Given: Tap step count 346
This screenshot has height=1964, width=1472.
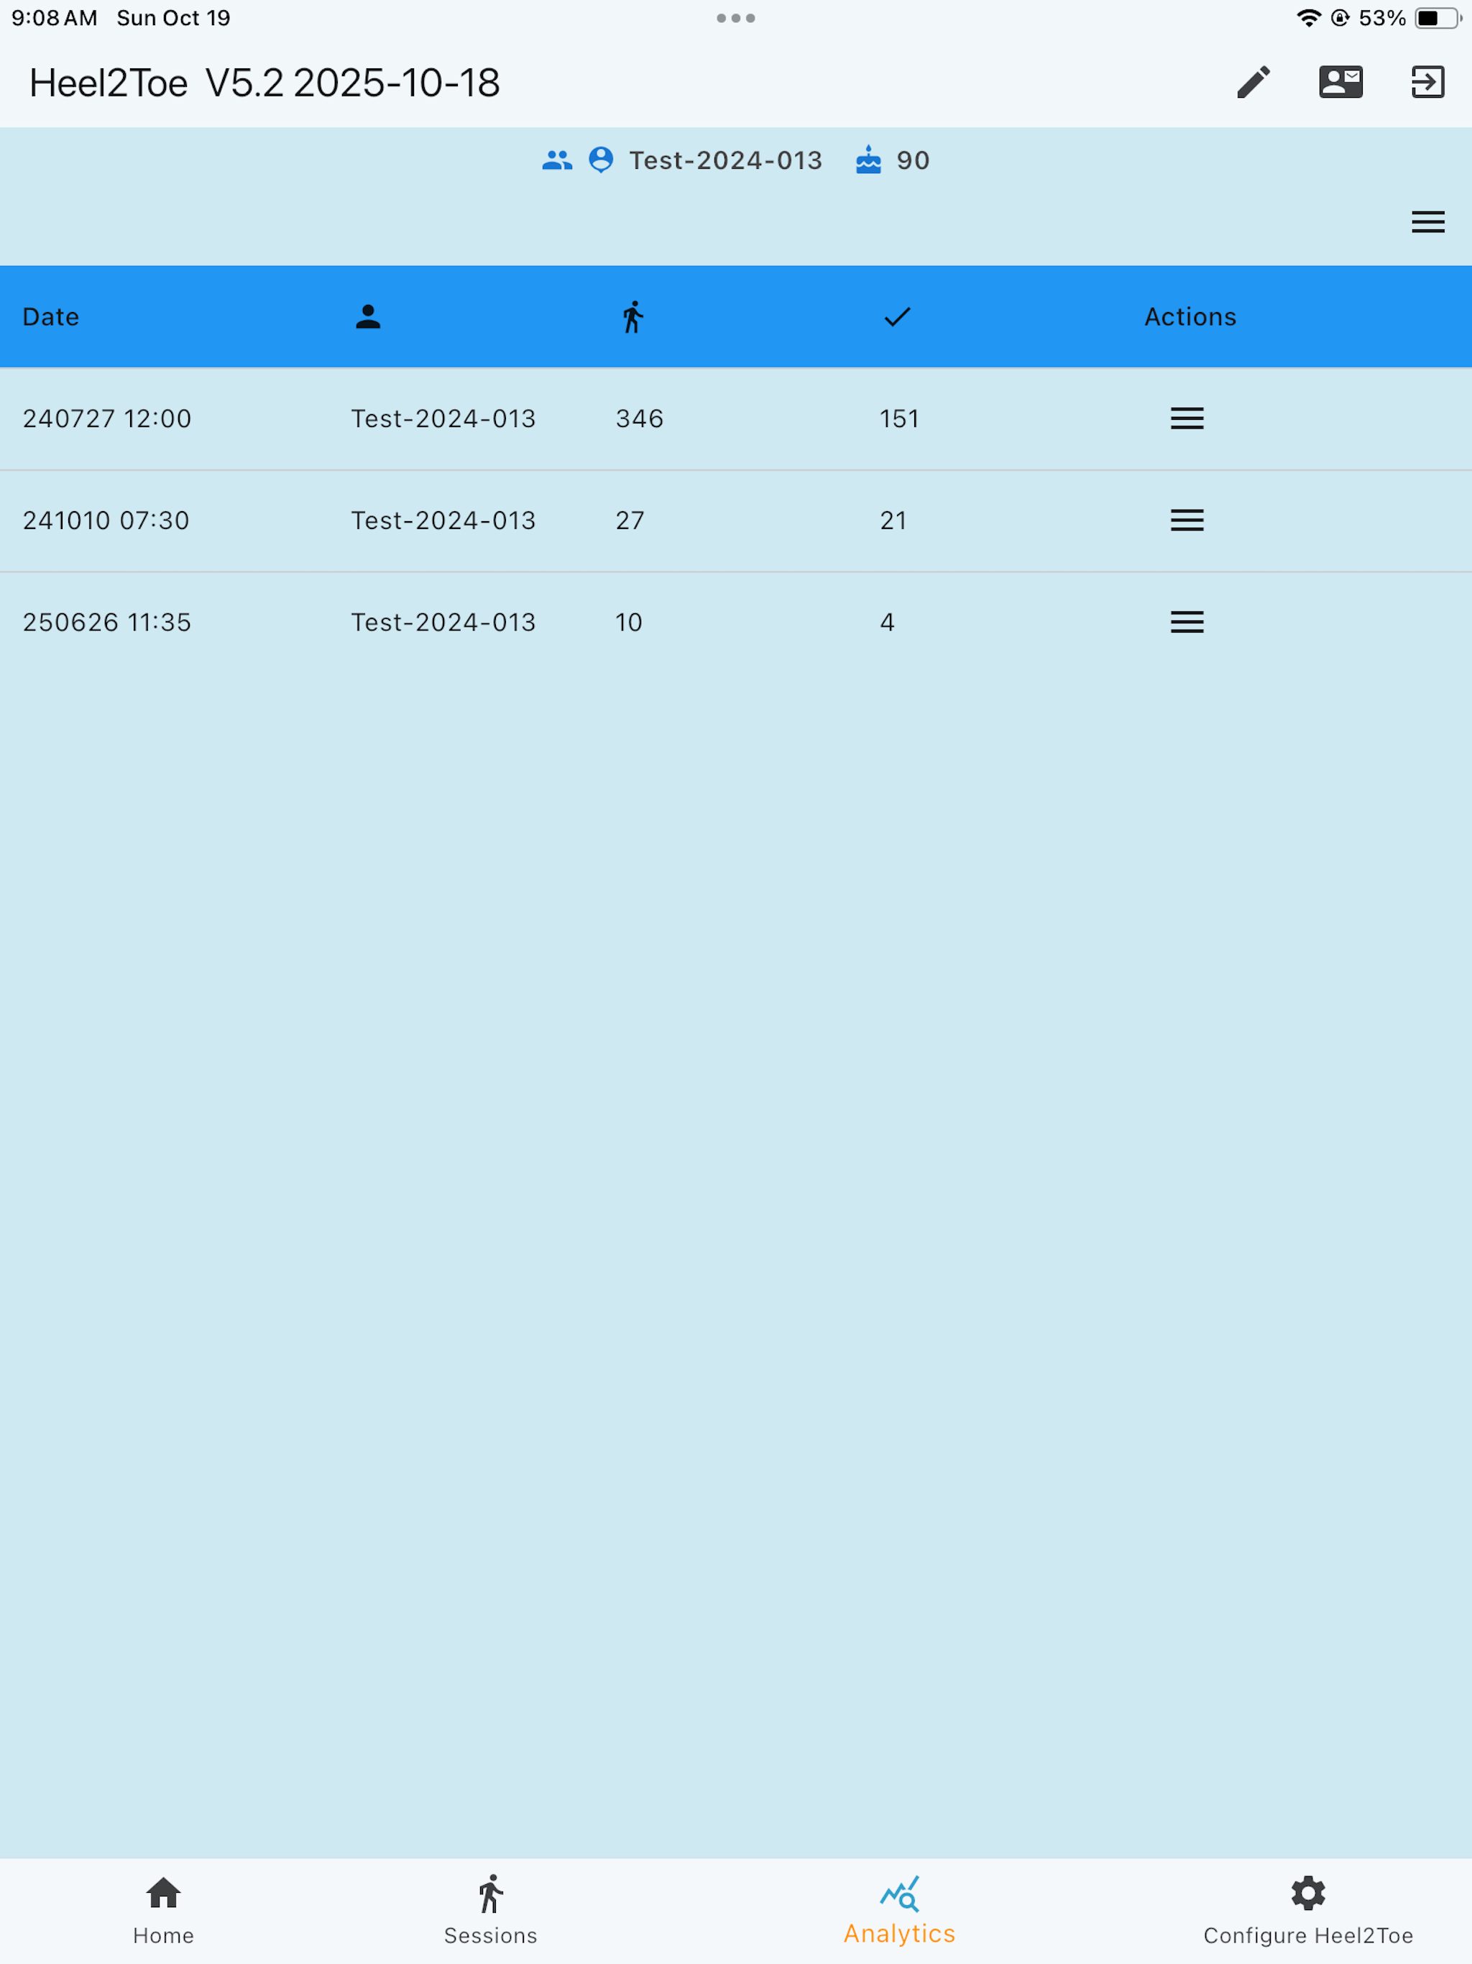Looking at the screenshot, I should tap(639, 418).
